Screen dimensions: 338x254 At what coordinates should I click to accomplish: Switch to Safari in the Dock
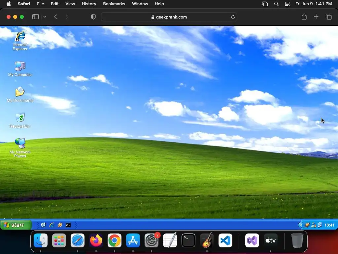click(78, 240)
